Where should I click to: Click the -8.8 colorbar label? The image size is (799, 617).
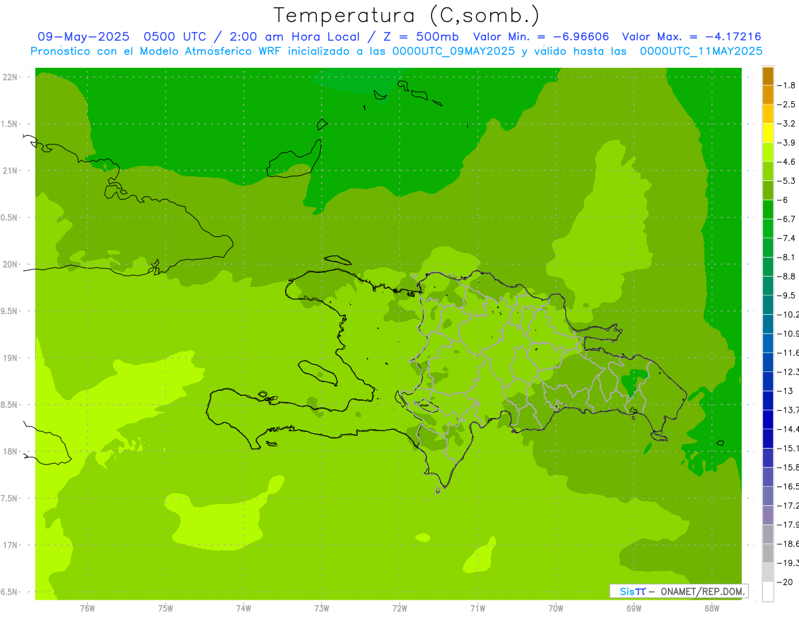click(x=787, y=276)
